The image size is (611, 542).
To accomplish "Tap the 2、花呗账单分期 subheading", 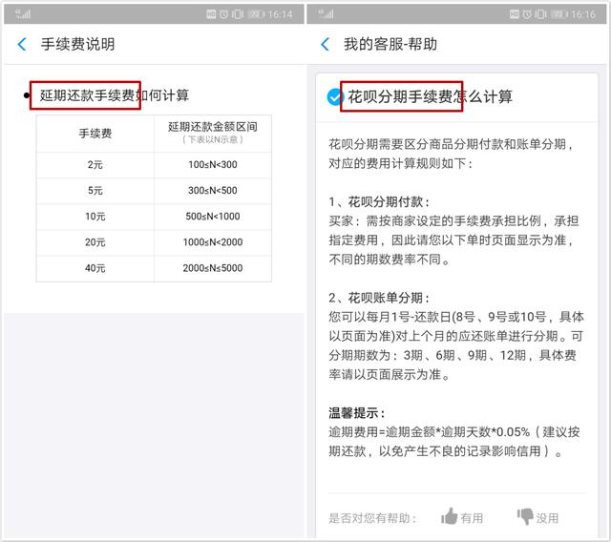I will [379, 298].
